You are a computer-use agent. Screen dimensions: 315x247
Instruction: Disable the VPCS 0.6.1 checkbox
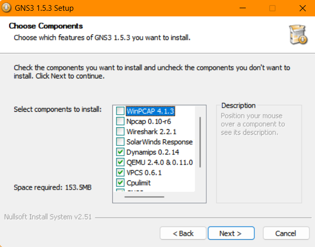[120, 172]
